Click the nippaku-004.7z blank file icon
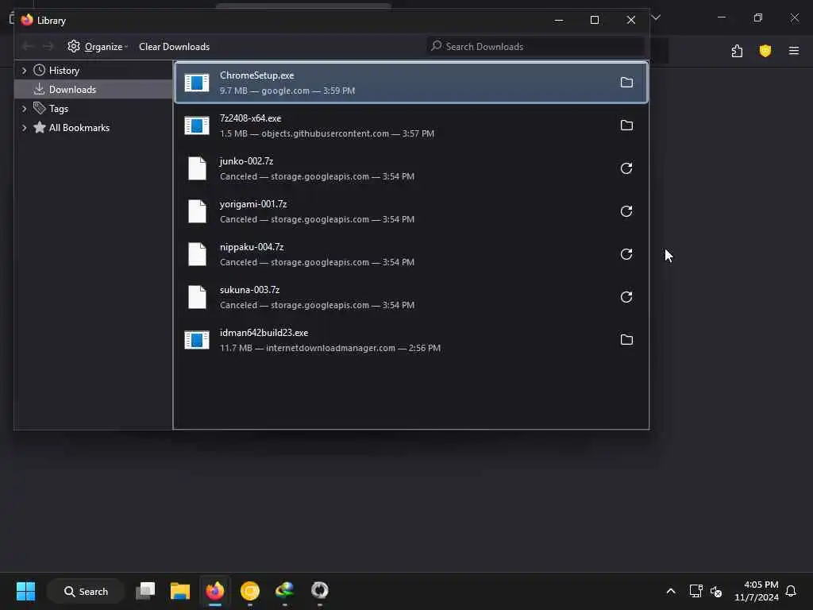813x610 pixels. point(197,254)
